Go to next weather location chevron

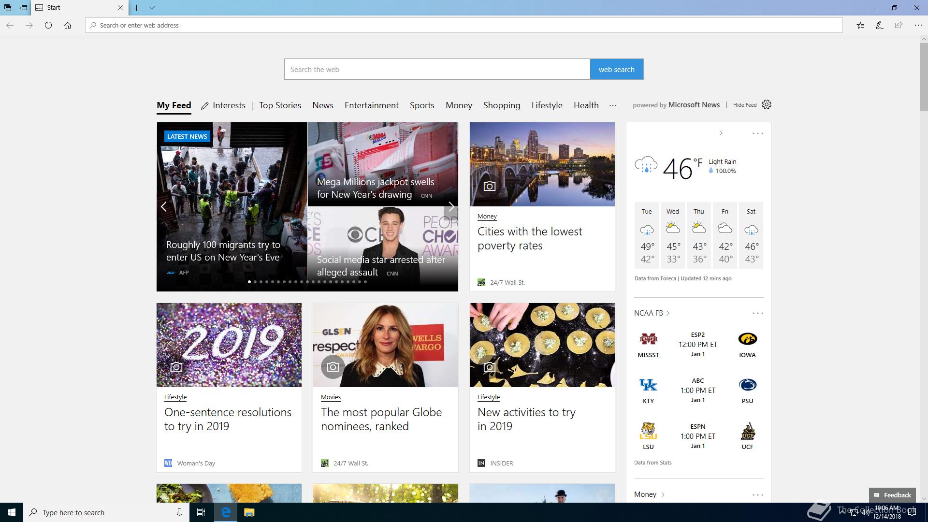(x=721, y=133)
